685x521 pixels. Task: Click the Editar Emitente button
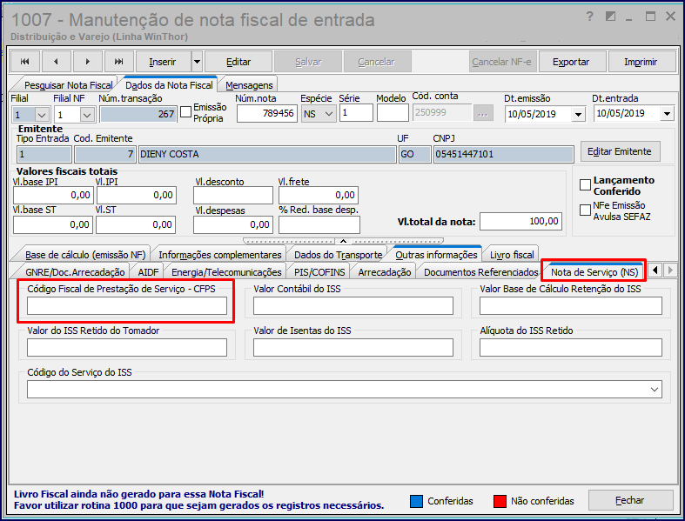coord(620,151)
